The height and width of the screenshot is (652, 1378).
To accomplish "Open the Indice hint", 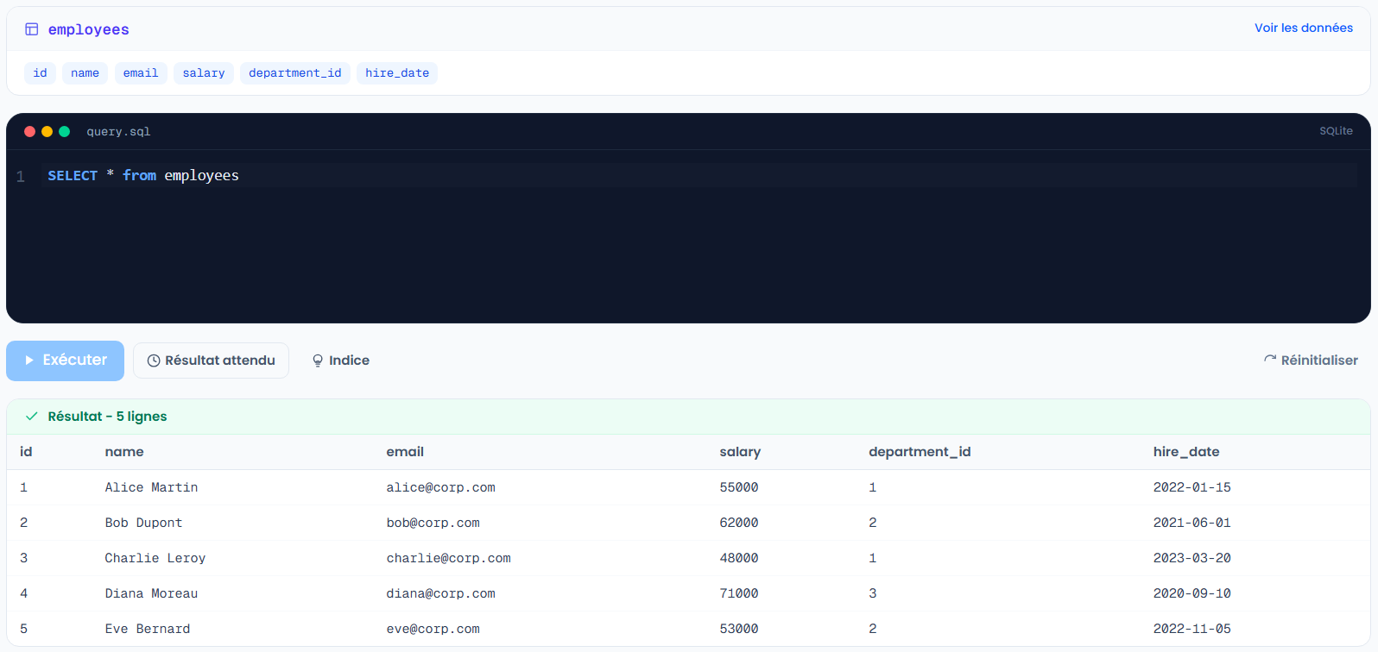I will pos(340,360).
